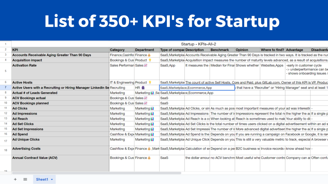Select the 'Actual # of Leads Generated' cell
328x184 pixels.
tap(60, 93)
